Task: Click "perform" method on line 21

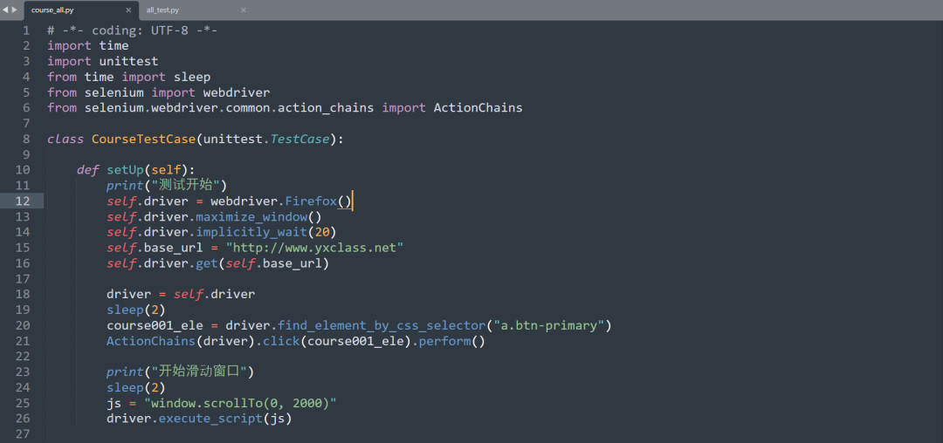Action: [x=444, y=341]
